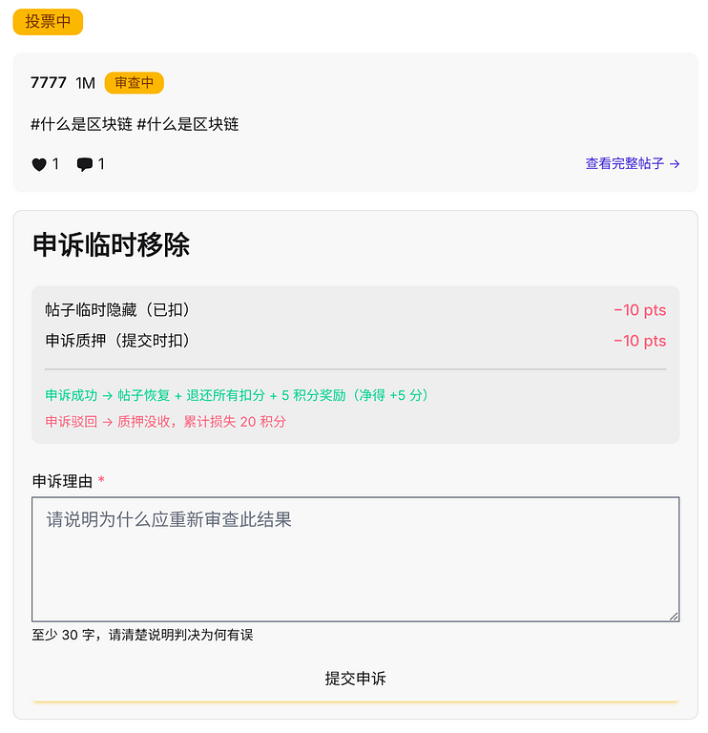The image size is (708, 733).
Task: Click the green 申诉成功 outcome text
Action: [x=237, y=395]
